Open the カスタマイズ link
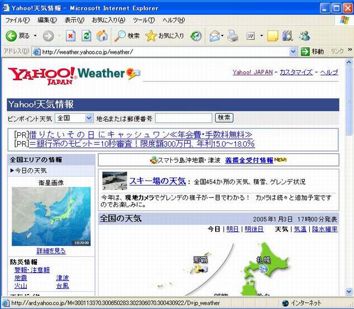 coord(296,72)
